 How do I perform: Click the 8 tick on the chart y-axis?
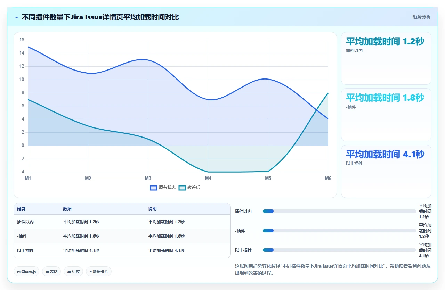click(x=23, y=93)
